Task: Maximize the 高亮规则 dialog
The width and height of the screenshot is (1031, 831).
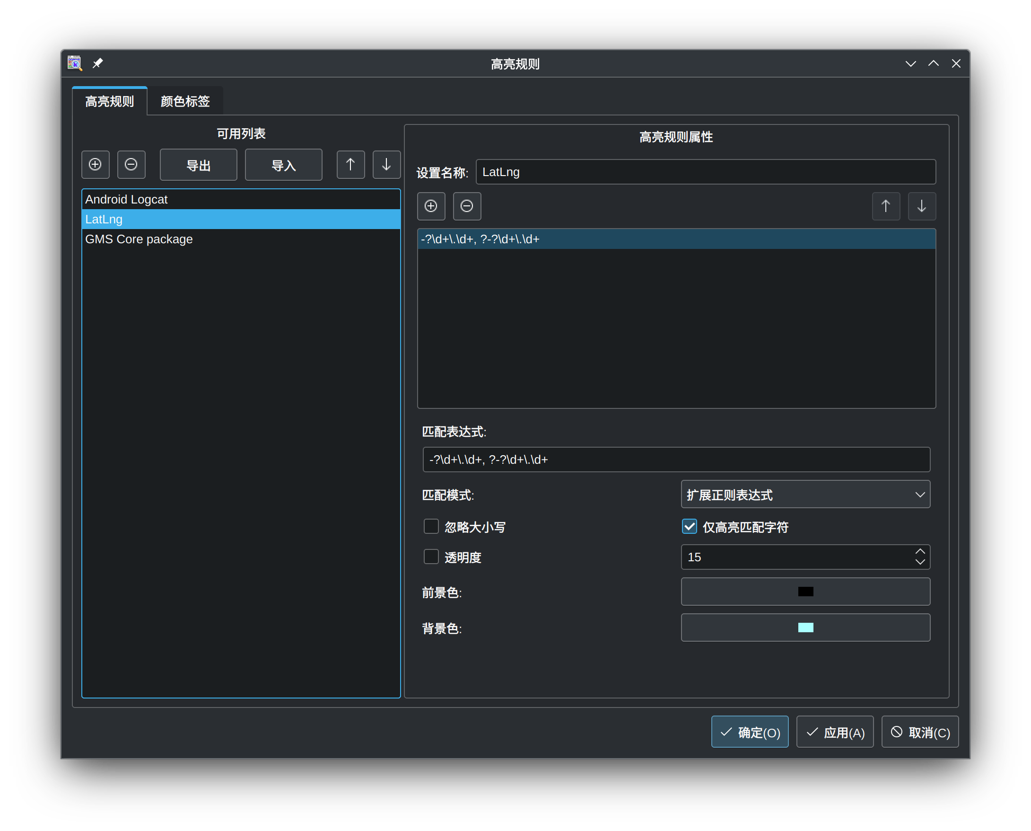Action: pyautogui.click(x=934, y=64)
